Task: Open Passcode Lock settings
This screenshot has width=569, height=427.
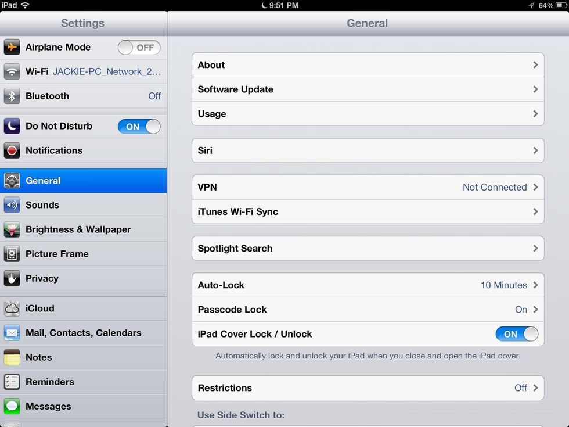Action: (x=367, y=310)
